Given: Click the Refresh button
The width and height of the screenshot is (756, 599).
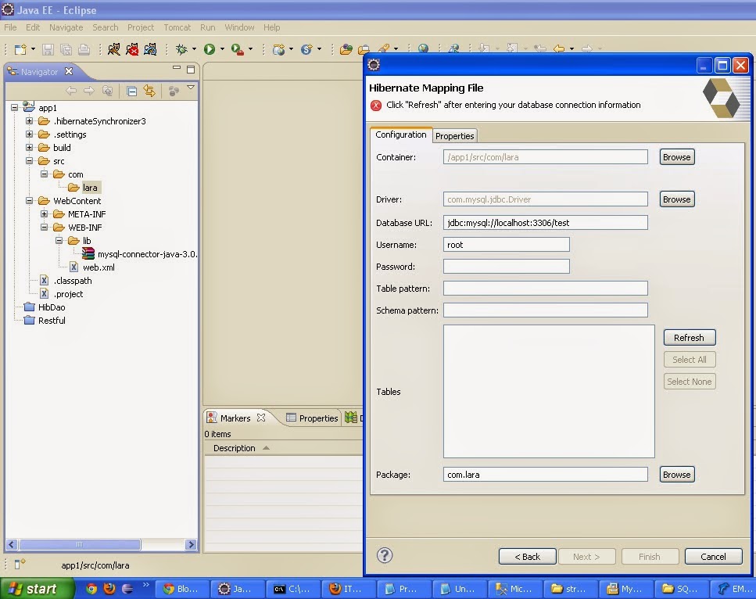Looking at the screenshot, I should (689, 338).
